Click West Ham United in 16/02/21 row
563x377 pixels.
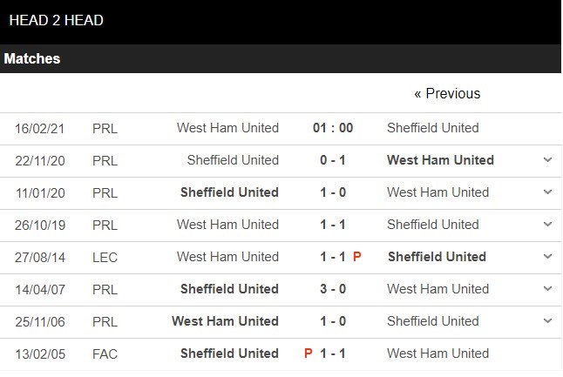tap(227, 128)
